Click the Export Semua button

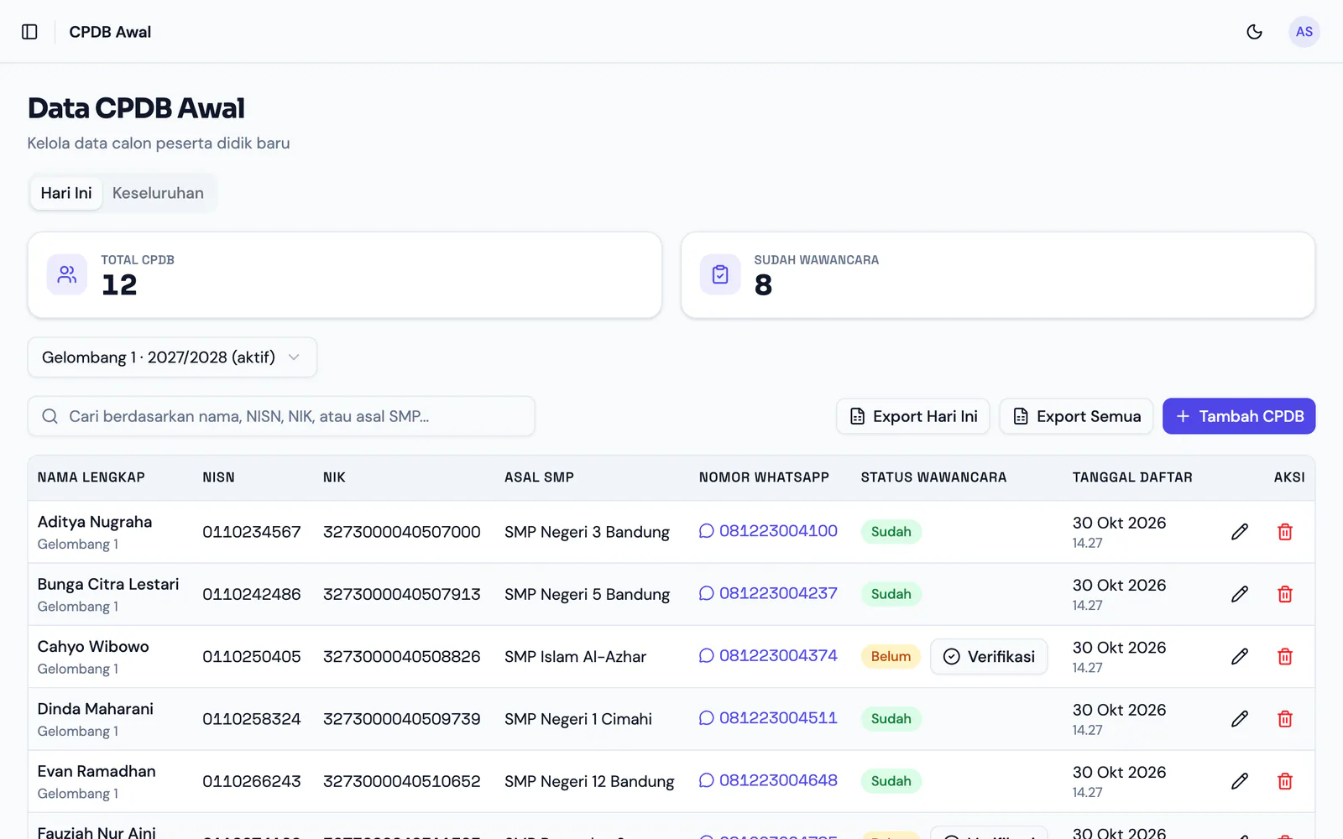click(1076, 416)
